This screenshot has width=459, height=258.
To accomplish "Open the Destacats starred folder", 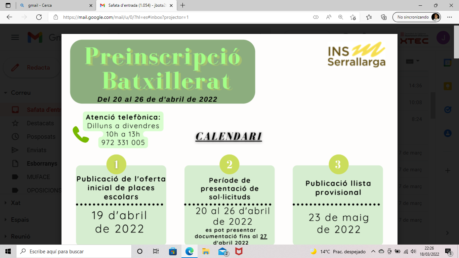I will [40, 123].
